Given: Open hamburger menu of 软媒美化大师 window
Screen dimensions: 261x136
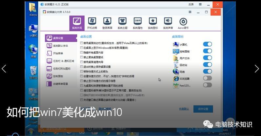Looking at the screenshot, I should click(190, 12).
